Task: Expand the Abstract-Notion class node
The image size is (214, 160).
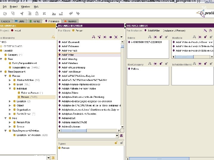Action: [10, 80]
